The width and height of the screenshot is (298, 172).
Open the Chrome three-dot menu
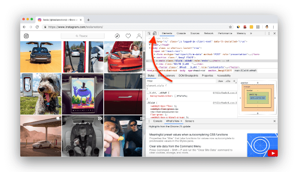tap(273, 27)
